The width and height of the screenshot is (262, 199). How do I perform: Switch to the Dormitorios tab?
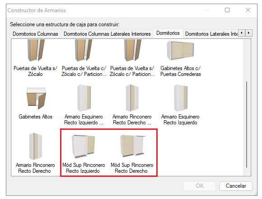point(168,33)
